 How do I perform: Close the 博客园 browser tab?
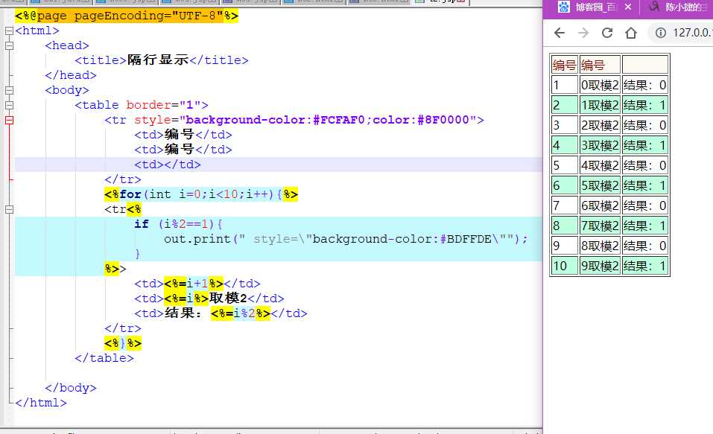click(628, 7)
